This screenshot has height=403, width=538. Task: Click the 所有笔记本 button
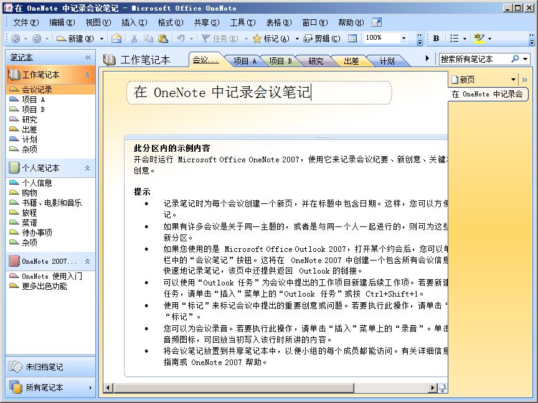point(50,387)
